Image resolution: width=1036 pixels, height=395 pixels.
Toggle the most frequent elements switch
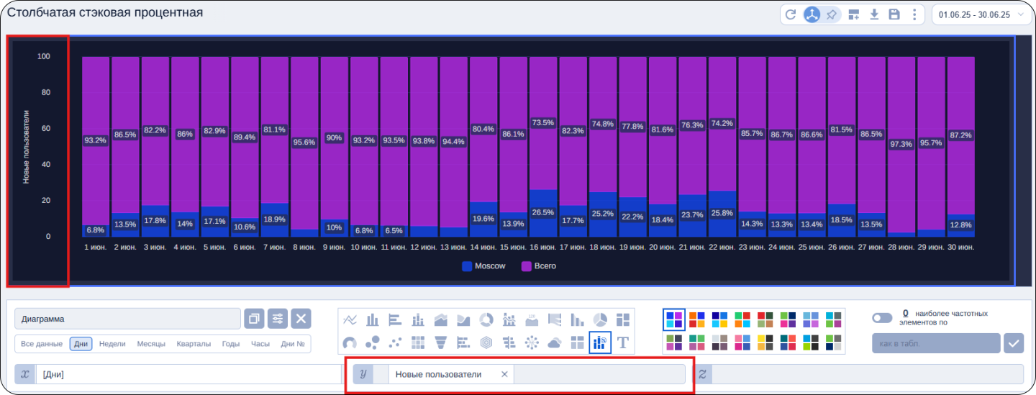[x=881, y=318]
